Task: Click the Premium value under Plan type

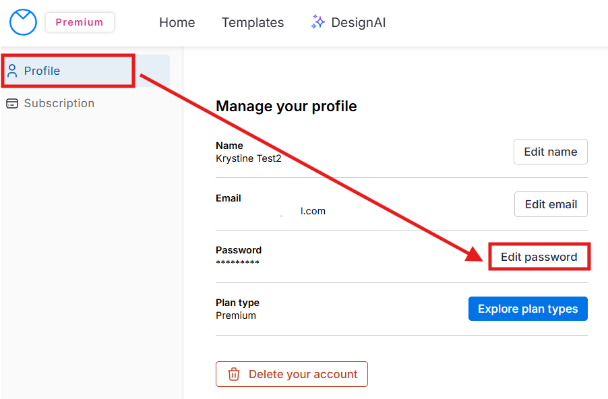Action: pyautogui.click(x=236, y=315)
